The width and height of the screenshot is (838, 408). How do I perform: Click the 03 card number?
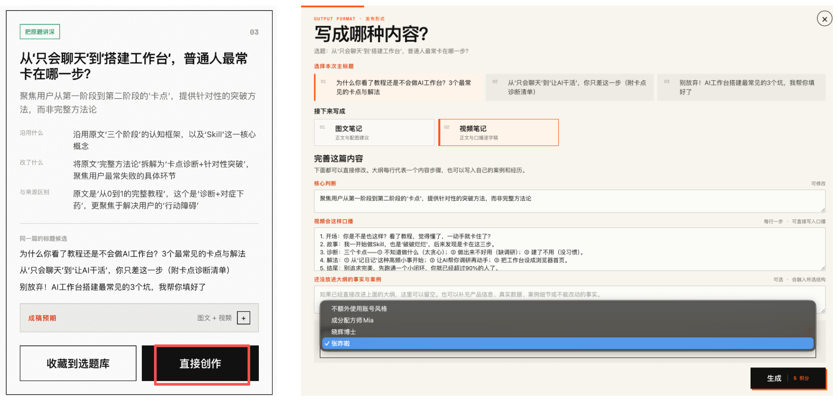tap(254, 32)
